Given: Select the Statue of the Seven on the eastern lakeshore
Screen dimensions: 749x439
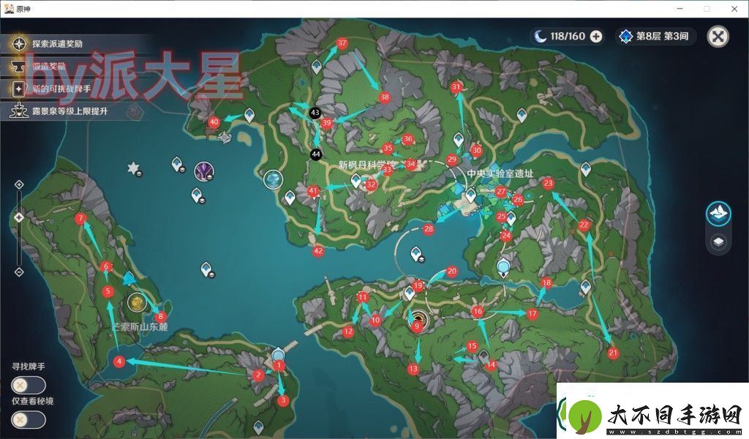Looking at the screenshot, I should click(x=503, y=266).
